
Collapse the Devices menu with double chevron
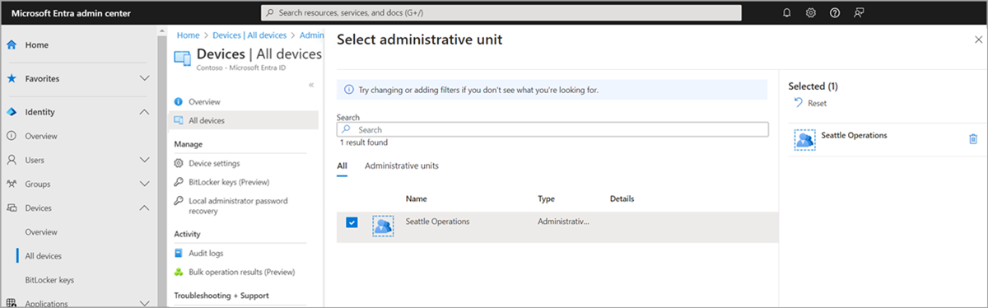coord(311,85)
